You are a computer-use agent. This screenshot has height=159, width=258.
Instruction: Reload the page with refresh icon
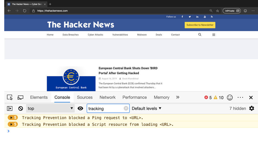(25, 11)
